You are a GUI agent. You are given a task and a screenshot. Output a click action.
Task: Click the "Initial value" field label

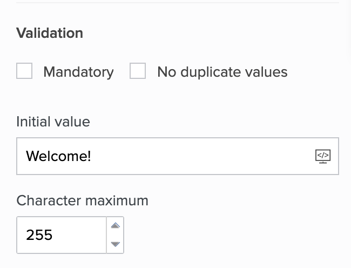(x=53, y=122)
